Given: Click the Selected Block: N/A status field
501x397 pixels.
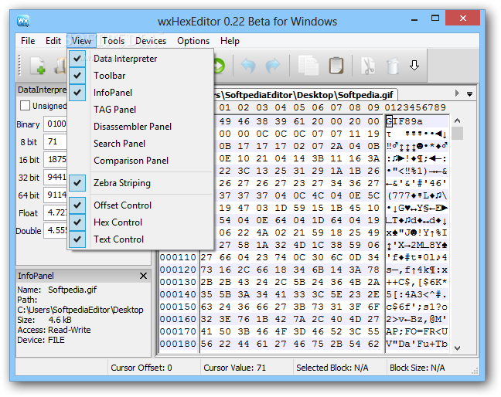Looking at the screenshot, I should (x=332, y=368).
